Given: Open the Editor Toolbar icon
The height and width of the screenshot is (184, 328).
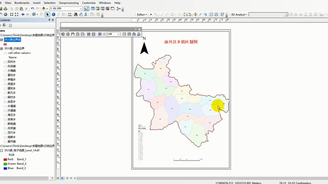Looking at the screenshot, I should 87,9.
